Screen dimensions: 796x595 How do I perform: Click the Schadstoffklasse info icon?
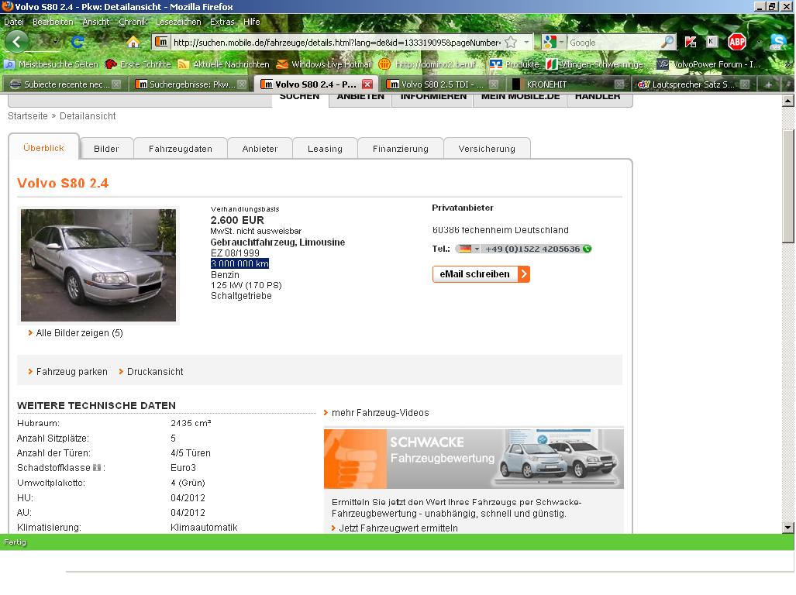tap(97, 468)
